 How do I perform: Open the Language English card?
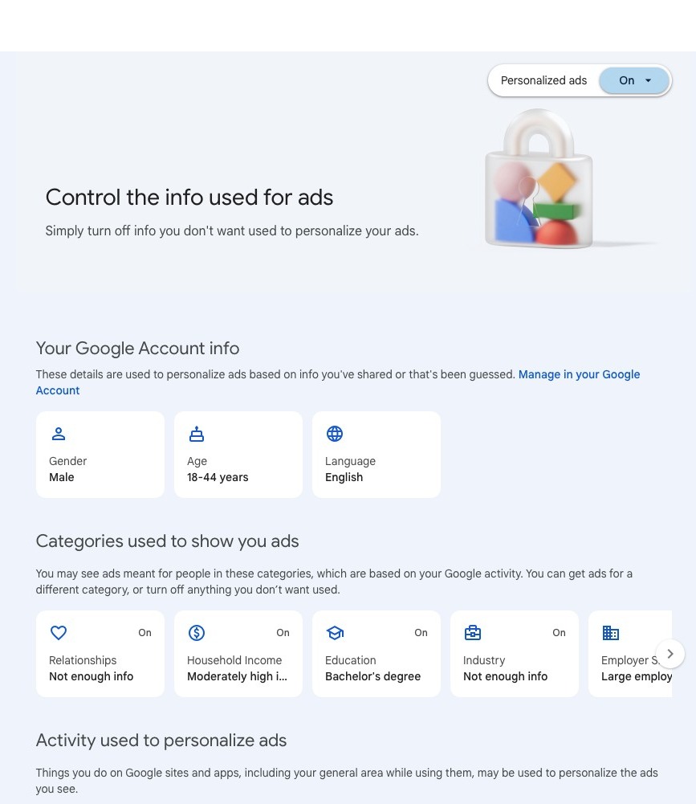click(376, 470)
